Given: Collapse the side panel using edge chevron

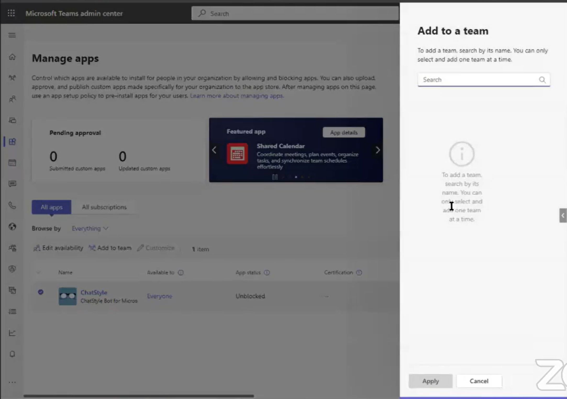Looking at the screenshot, I should [x=563, y=216].
